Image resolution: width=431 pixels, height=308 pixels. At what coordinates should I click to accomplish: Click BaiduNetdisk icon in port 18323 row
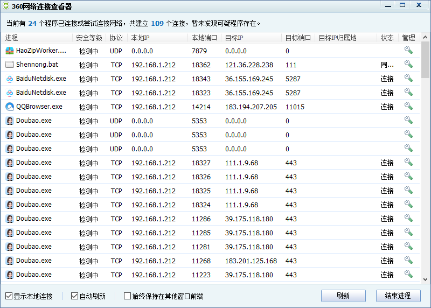(x=10, y=93)
